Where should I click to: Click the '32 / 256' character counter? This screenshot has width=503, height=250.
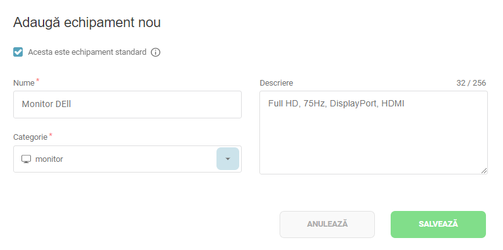(471, 83)
